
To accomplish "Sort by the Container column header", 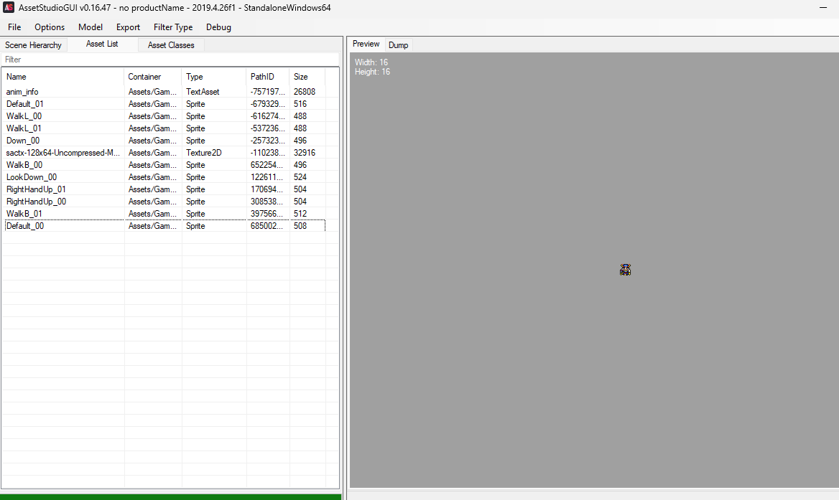I will tap(152, 77).
